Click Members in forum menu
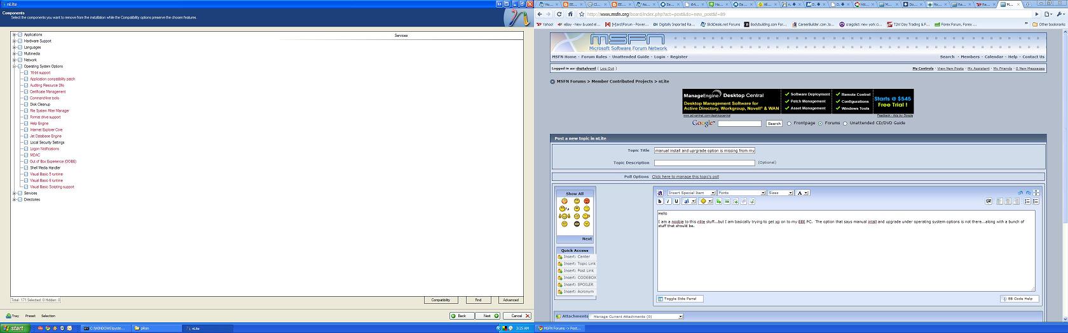Screen dimensions: 1068x333 point(970,56)
